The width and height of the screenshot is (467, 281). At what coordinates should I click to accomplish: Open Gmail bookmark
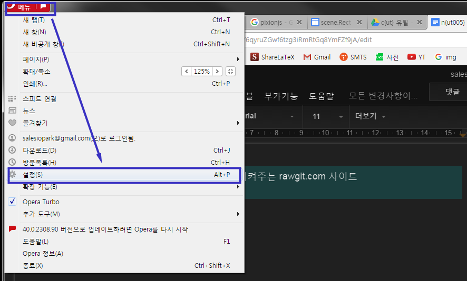pos(317,57)
